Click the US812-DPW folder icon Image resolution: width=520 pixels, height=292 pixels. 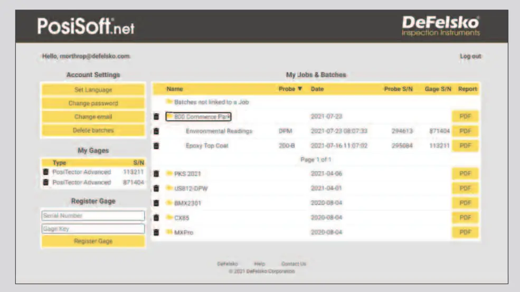pyautogui.click(x=169, y=188)
